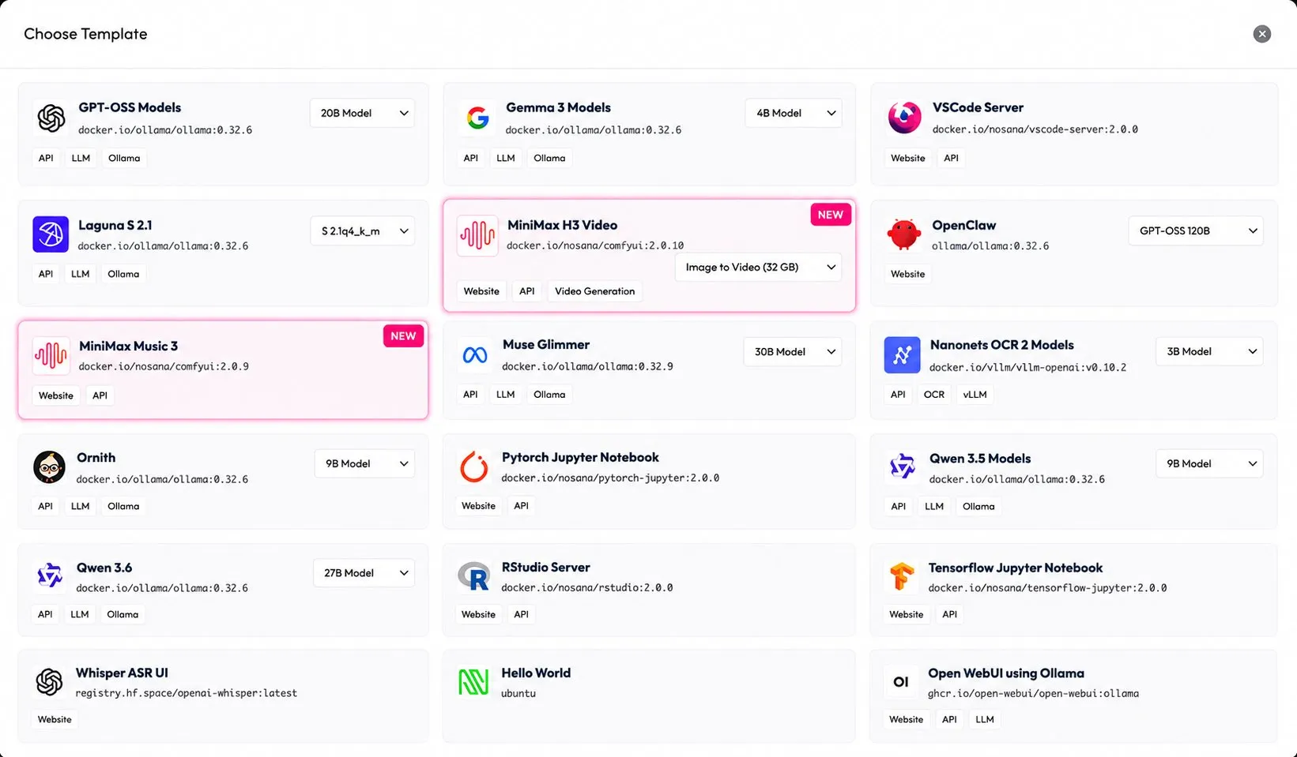Click the docker.io/nosana/vscode-server:2.0.0 image path

click(x=1035, y=129)
